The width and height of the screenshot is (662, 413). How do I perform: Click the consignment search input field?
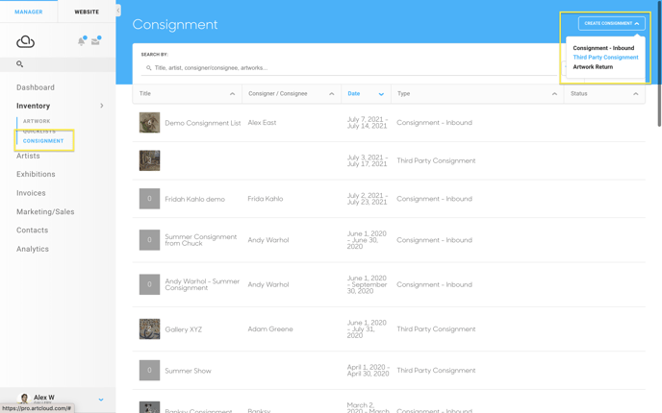[x=350, y=68]
